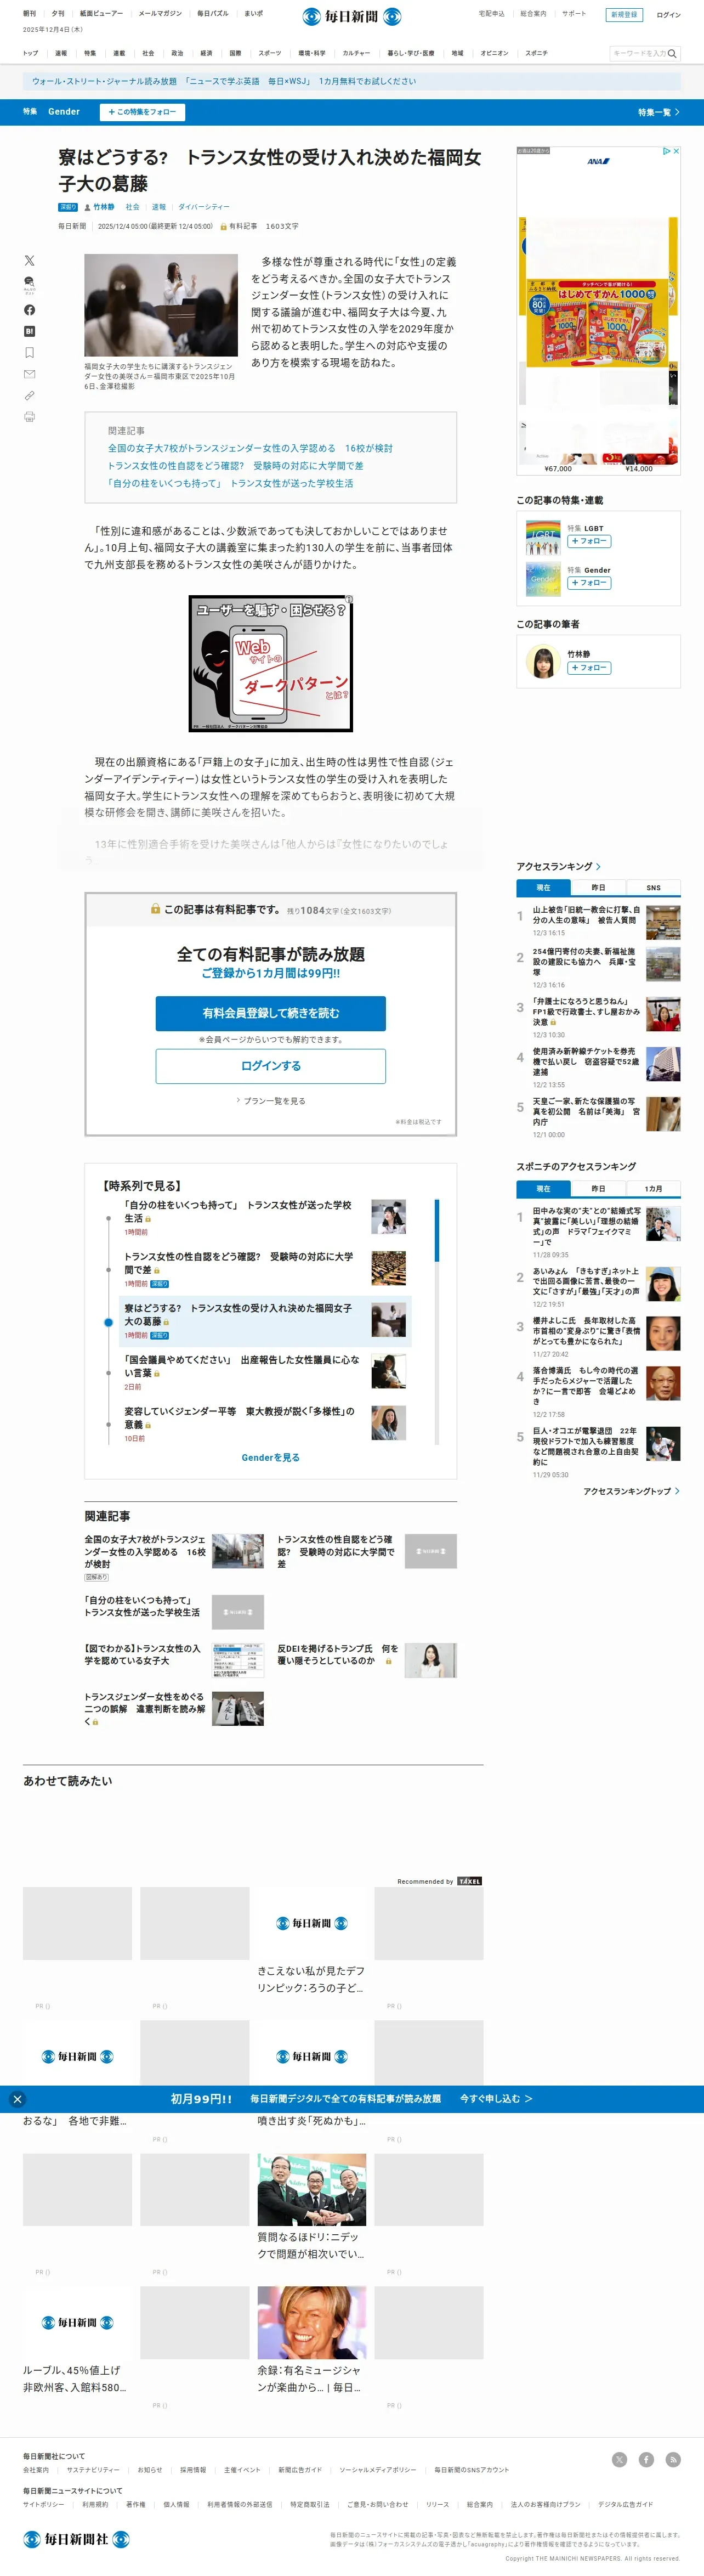Click the 新規登録 button
The image size is (704, 2576).
[x=624, y=15]
